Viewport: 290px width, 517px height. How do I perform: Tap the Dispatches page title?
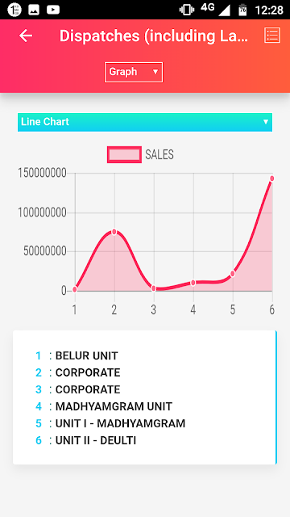click(x=154, y=36)
